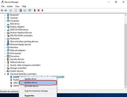
Task: Choose Update driver from context menu
Action: coord(38,79)
